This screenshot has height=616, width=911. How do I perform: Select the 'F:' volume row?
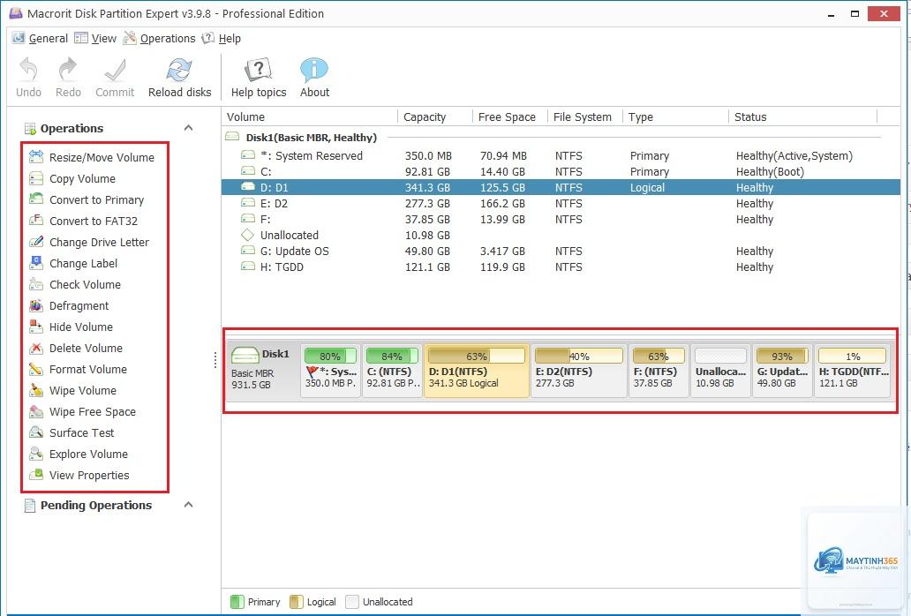coord(561,219)
